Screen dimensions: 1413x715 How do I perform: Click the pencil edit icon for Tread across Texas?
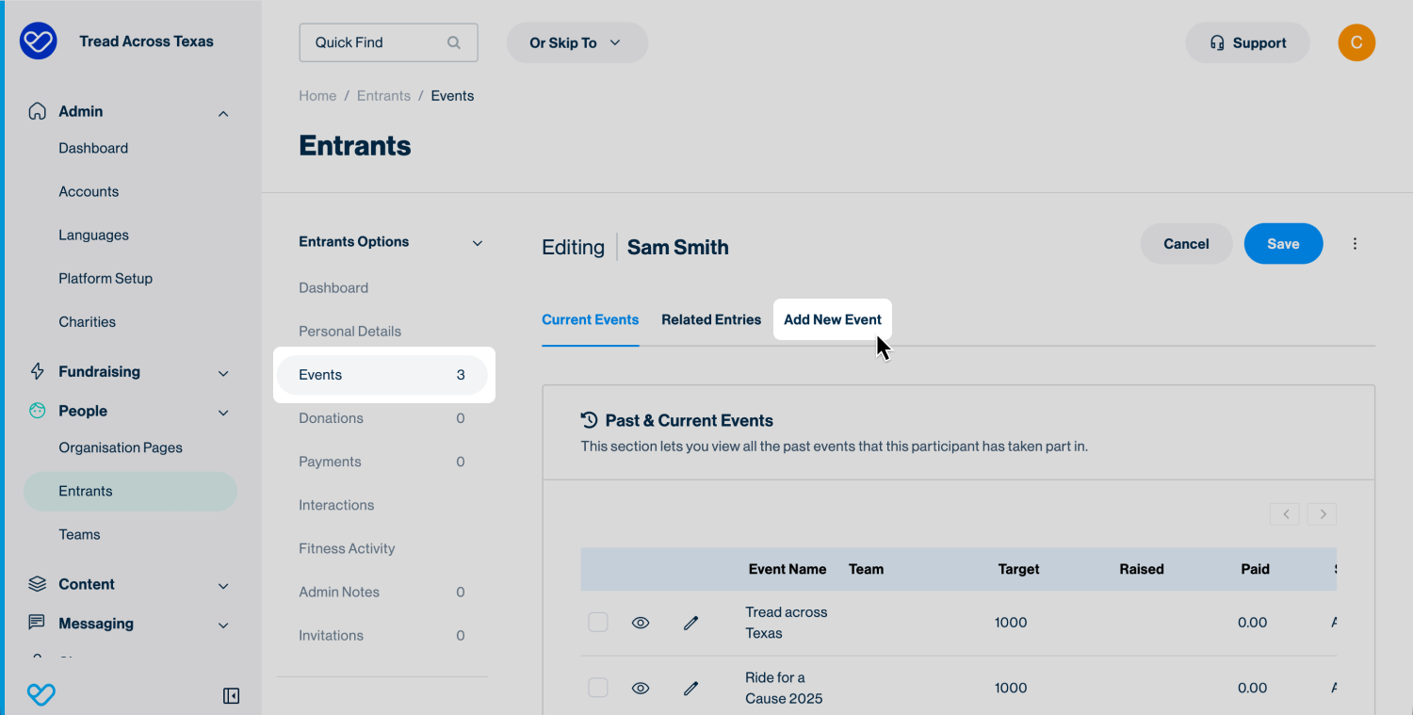[x=690, y=623]
